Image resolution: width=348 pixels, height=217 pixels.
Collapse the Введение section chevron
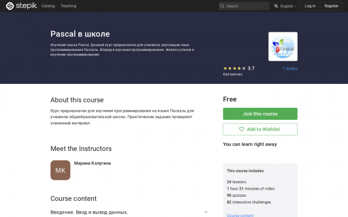point(206,212)
